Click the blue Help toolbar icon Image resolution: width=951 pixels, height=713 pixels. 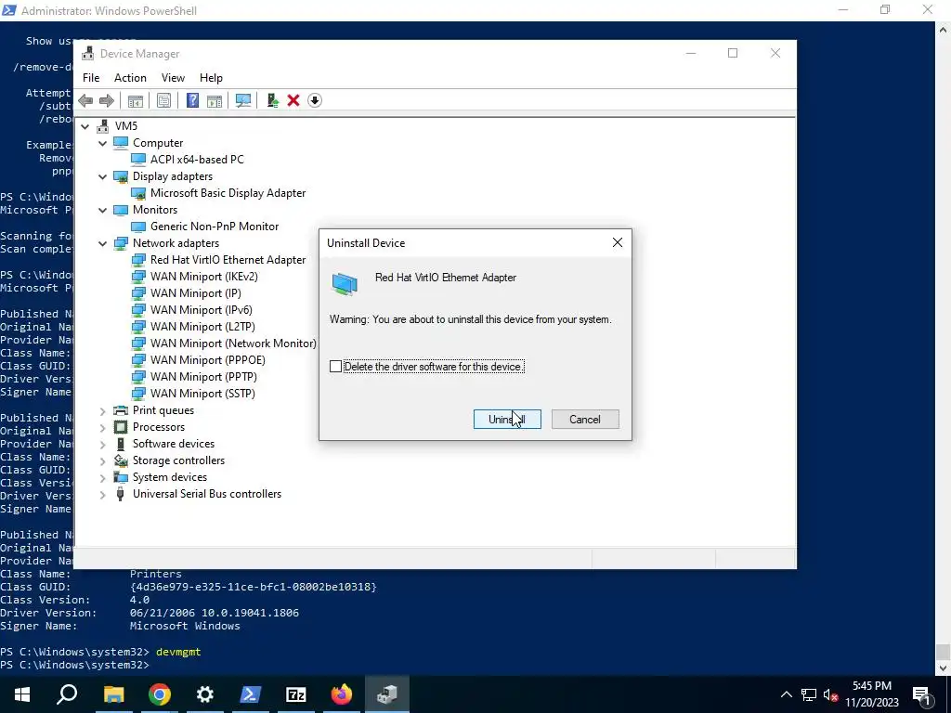point(192,100)
